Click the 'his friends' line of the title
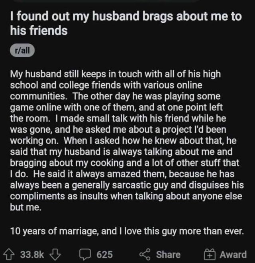 coord(39,31)
